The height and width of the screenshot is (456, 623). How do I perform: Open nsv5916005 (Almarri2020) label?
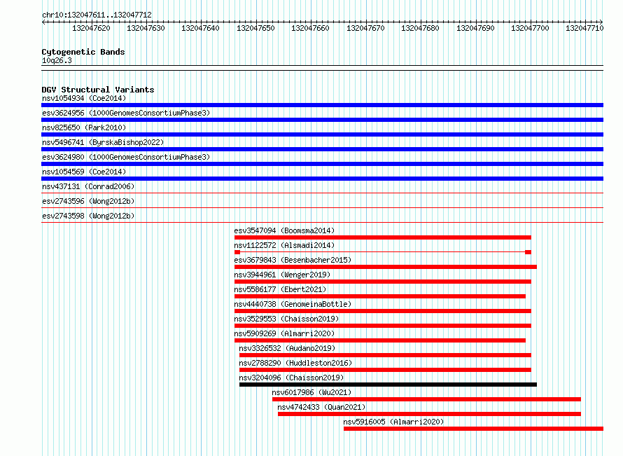click(x=393, y=422)
